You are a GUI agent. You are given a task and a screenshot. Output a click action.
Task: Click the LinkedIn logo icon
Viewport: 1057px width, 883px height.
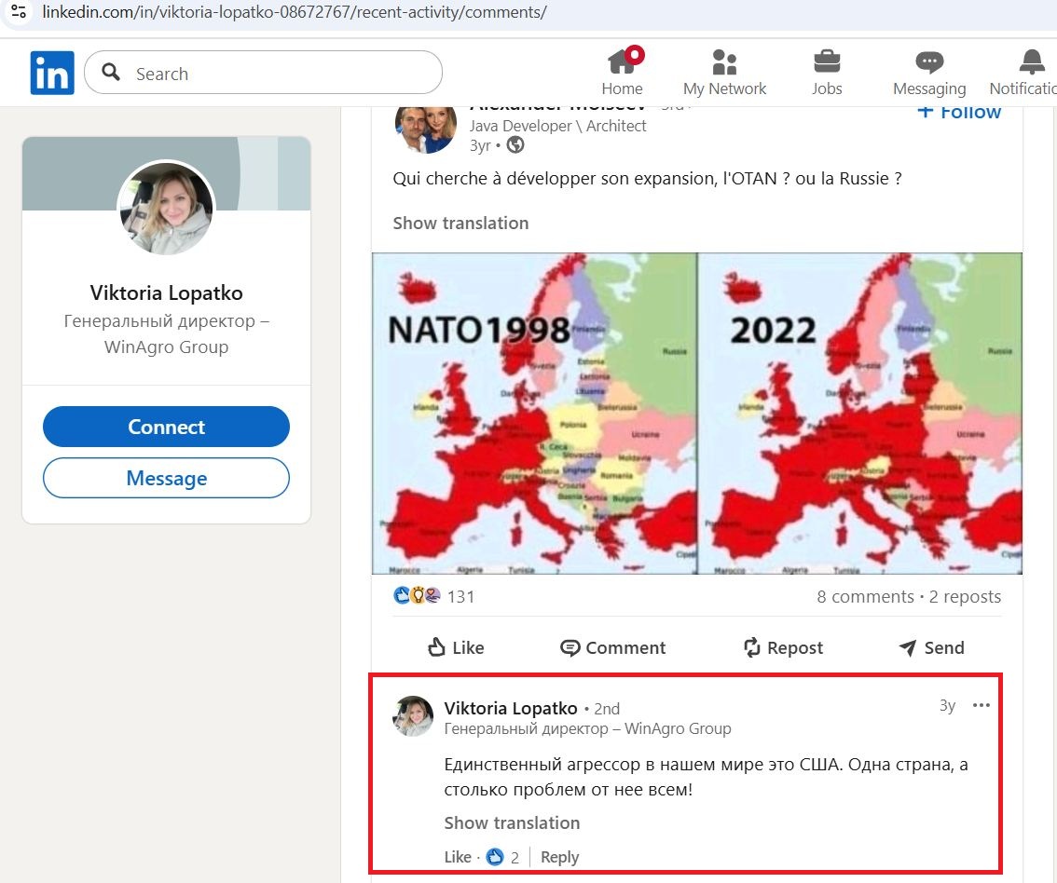tap(52, 73)
